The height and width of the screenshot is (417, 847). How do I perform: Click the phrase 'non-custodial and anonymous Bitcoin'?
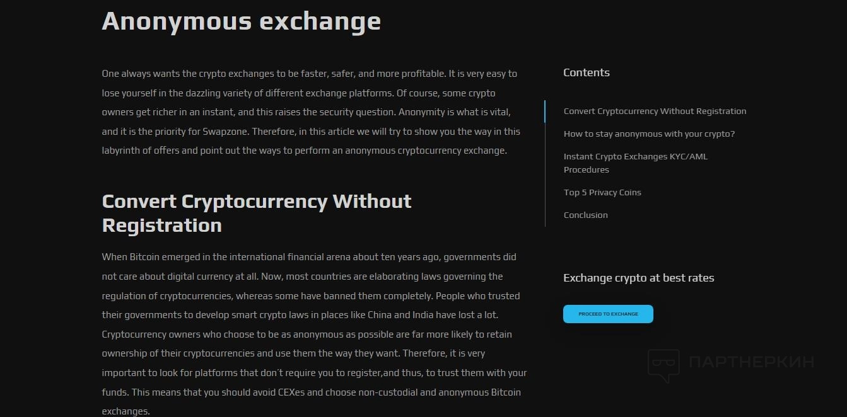click(440, 392)
